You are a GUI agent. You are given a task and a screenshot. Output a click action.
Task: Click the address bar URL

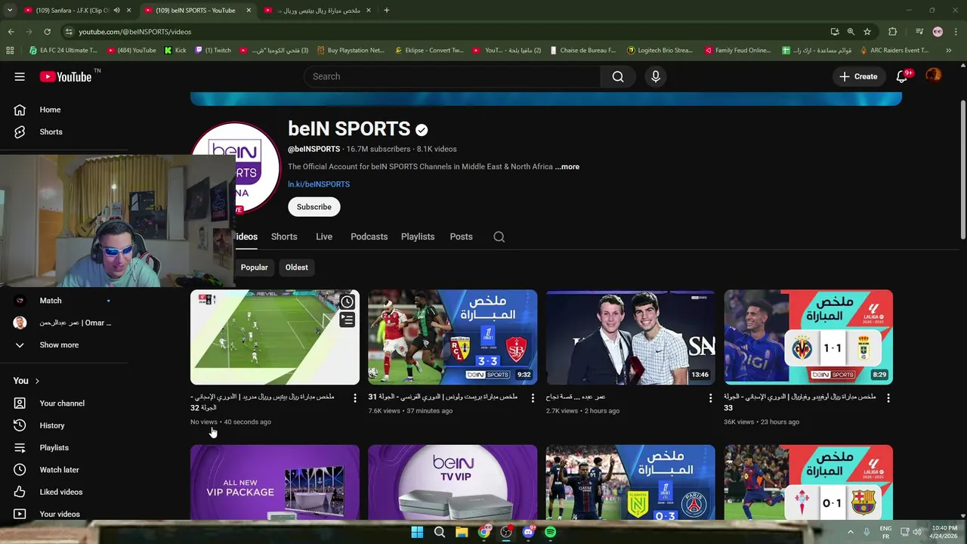[135, 32]
